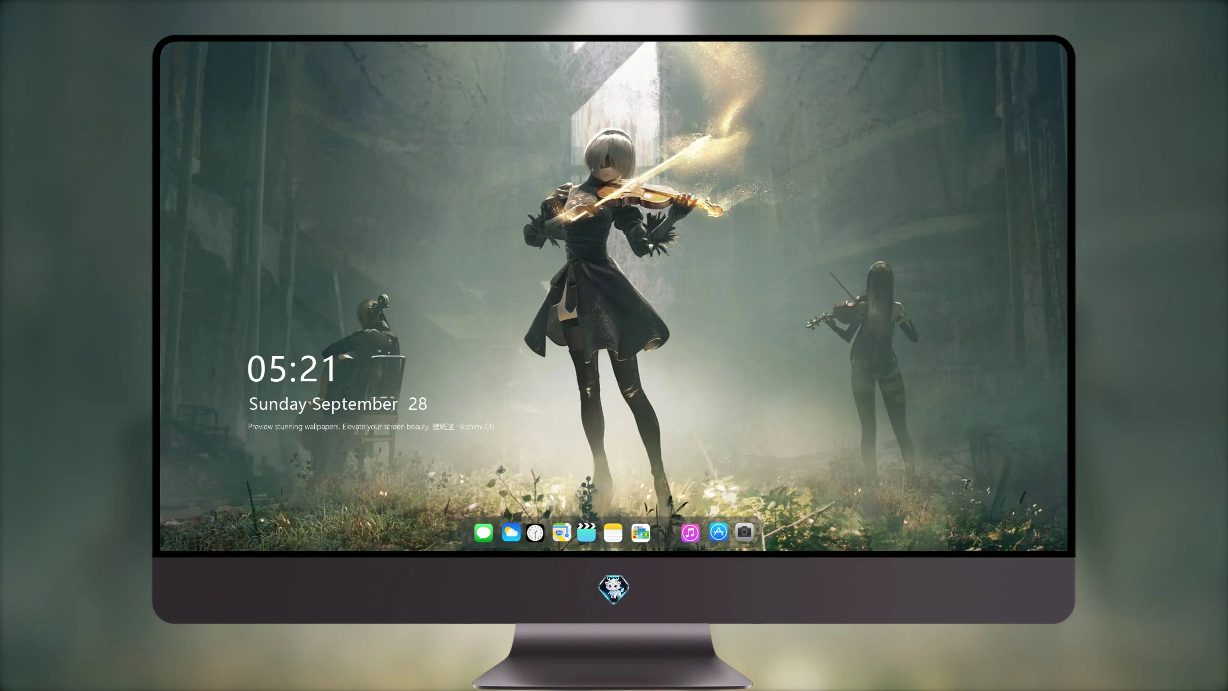Open the Clock app in the dock
The image size is (1228, 691).
tap(535, 532)
